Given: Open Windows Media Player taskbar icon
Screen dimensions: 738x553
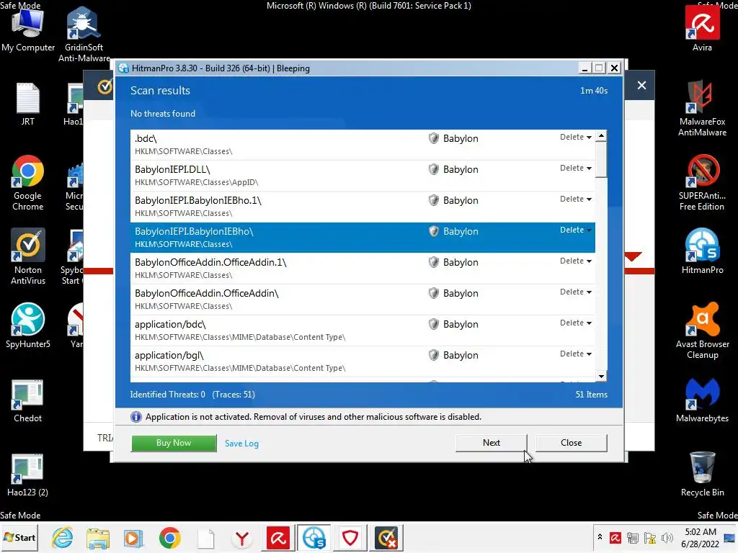Looking at the screenshot, I should click(133, 537).
